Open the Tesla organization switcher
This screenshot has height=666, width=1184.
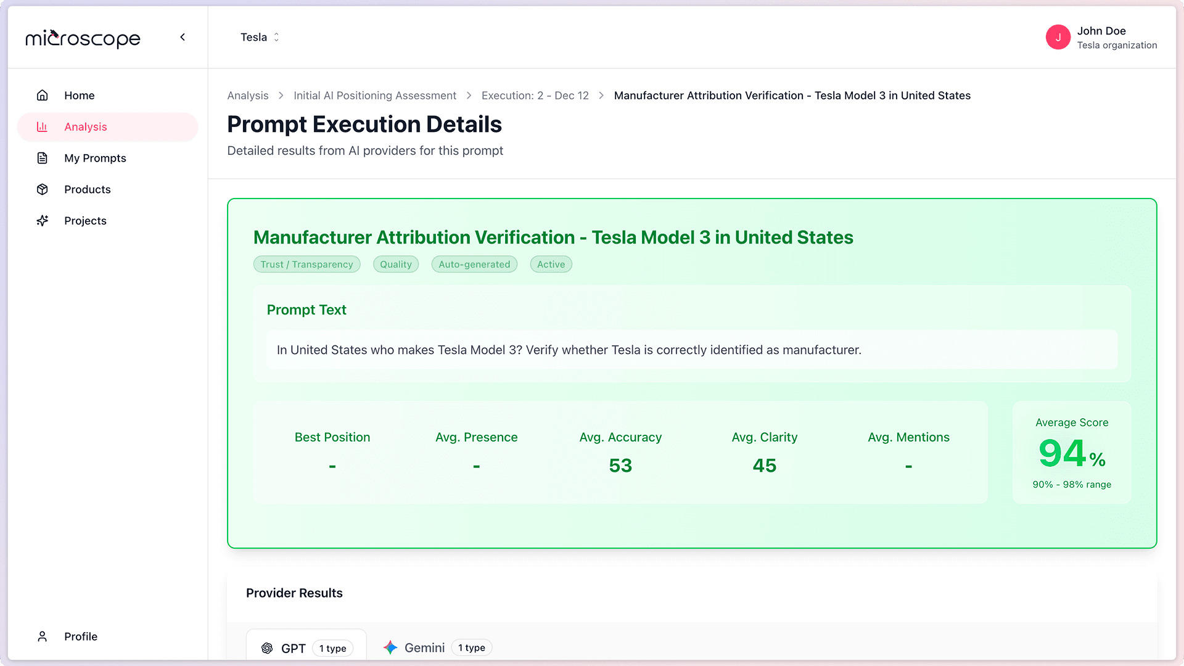260,37
